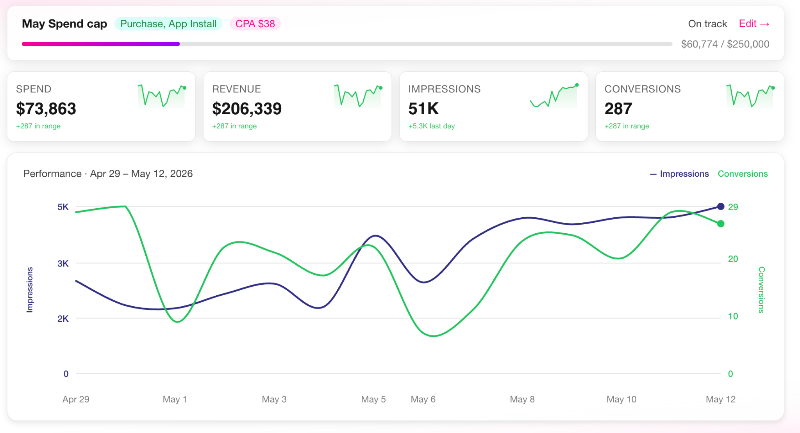Open the Impressions 51K metric card
This screenshot has width=800, height=433.
[493, 106]
